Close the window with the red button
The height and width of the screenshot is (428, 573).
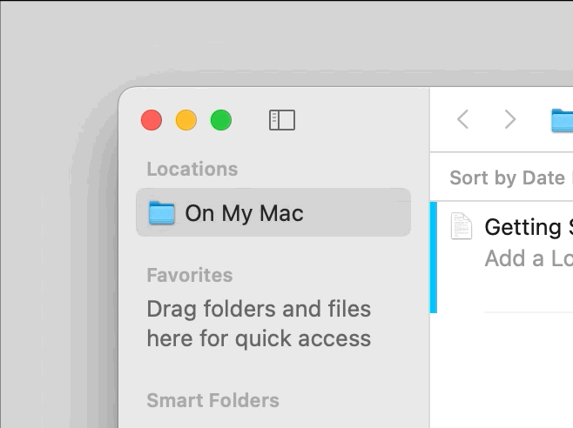(152, 120)
